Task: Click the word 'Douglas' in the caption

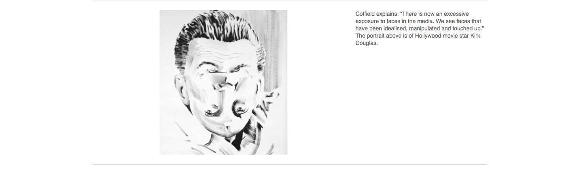Action: [366, 43]
